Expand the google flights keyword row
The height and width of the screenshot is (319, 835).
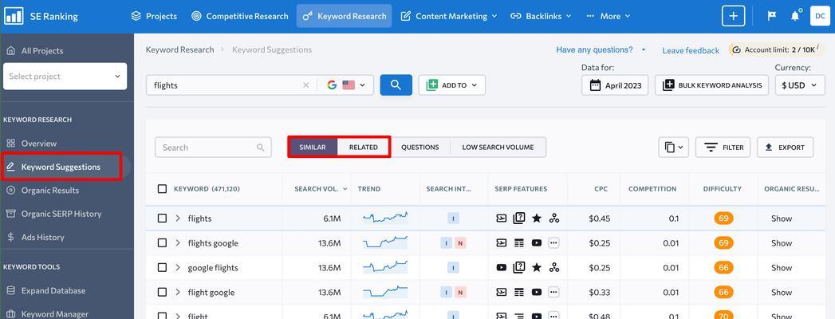[x=178, y=267]
